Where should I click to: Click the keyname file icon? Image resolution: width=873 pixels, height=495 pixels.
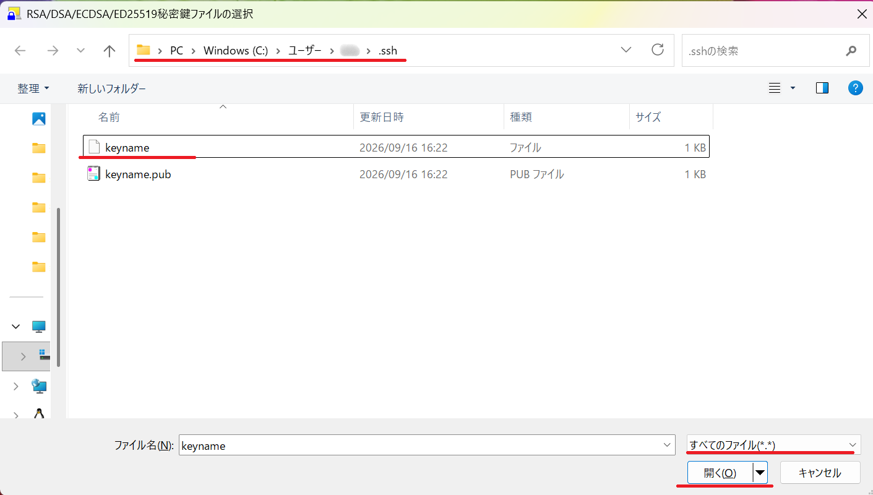tap(94, 147)
